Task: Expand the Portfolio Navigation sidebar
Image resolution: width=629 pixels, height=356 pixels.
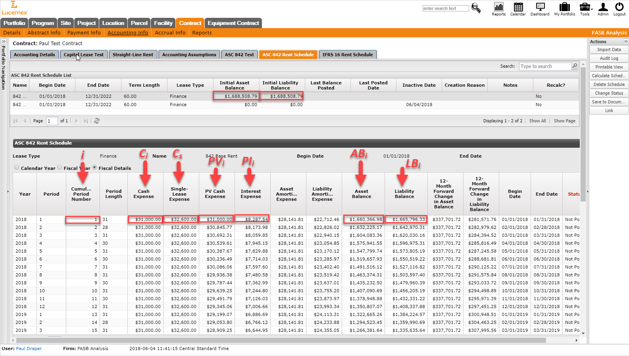Action: tap(4, 42)
